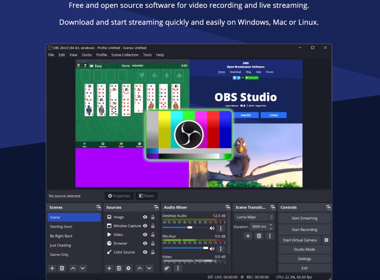The width and height of the screenshot is (380, 280).
Task: Open the Profile menu
Action: [x=101, y=55]
